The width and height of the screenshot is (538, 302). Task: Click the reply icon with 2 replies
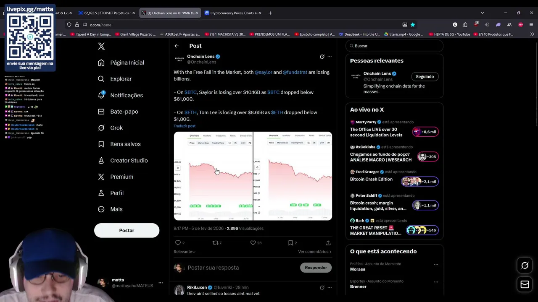pyautogui.click(x=178, y=243)
